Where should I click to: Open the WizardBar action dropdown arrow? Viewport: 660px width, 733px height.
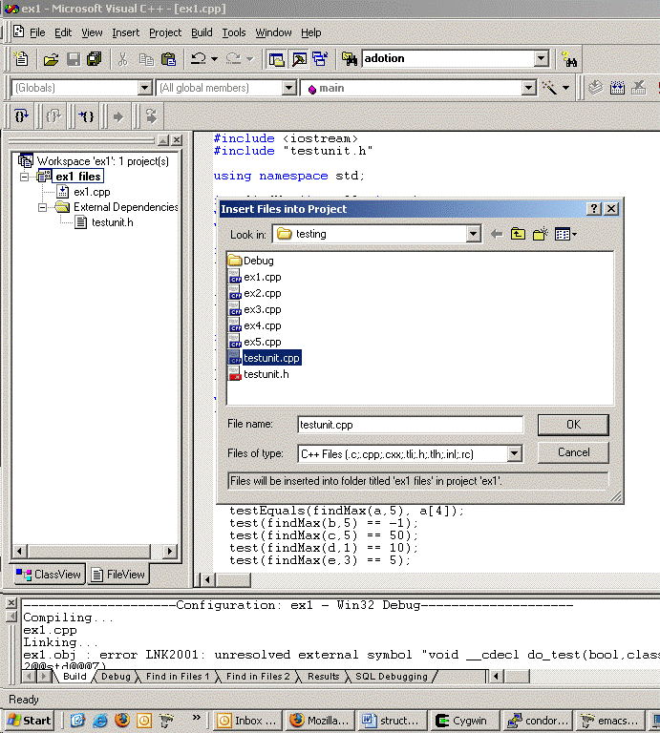pos(566,88)
